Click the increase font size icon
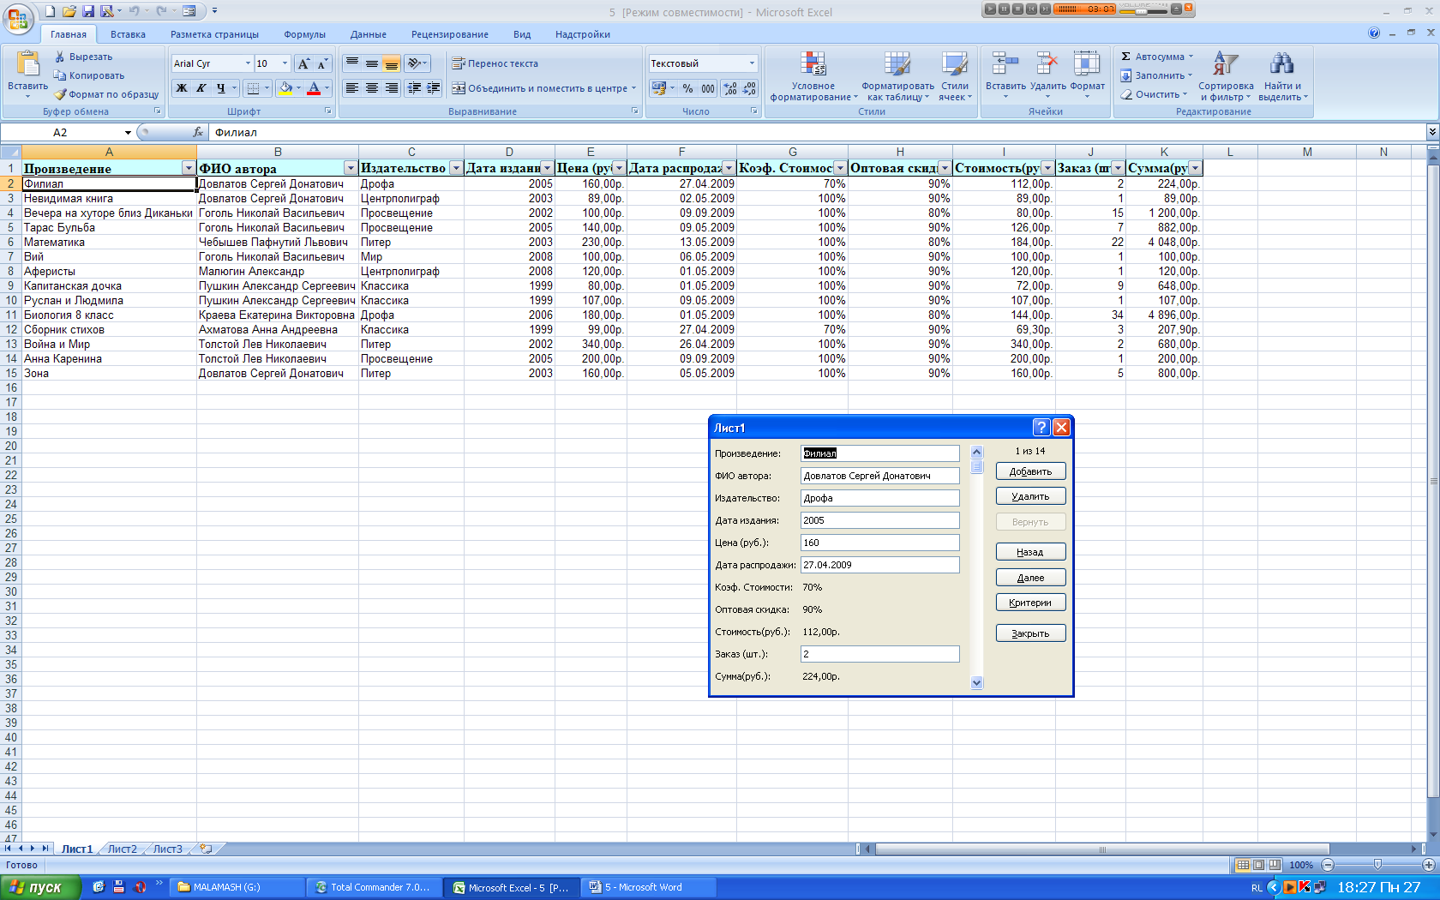Image resolution: width=1440 pixels, height=900 pixels. pos(303,64)
